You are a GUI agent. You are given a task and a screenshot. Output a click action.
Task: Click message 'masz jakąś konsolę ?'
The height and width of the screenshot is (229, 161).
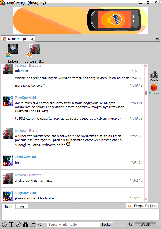tap(30, 86)
